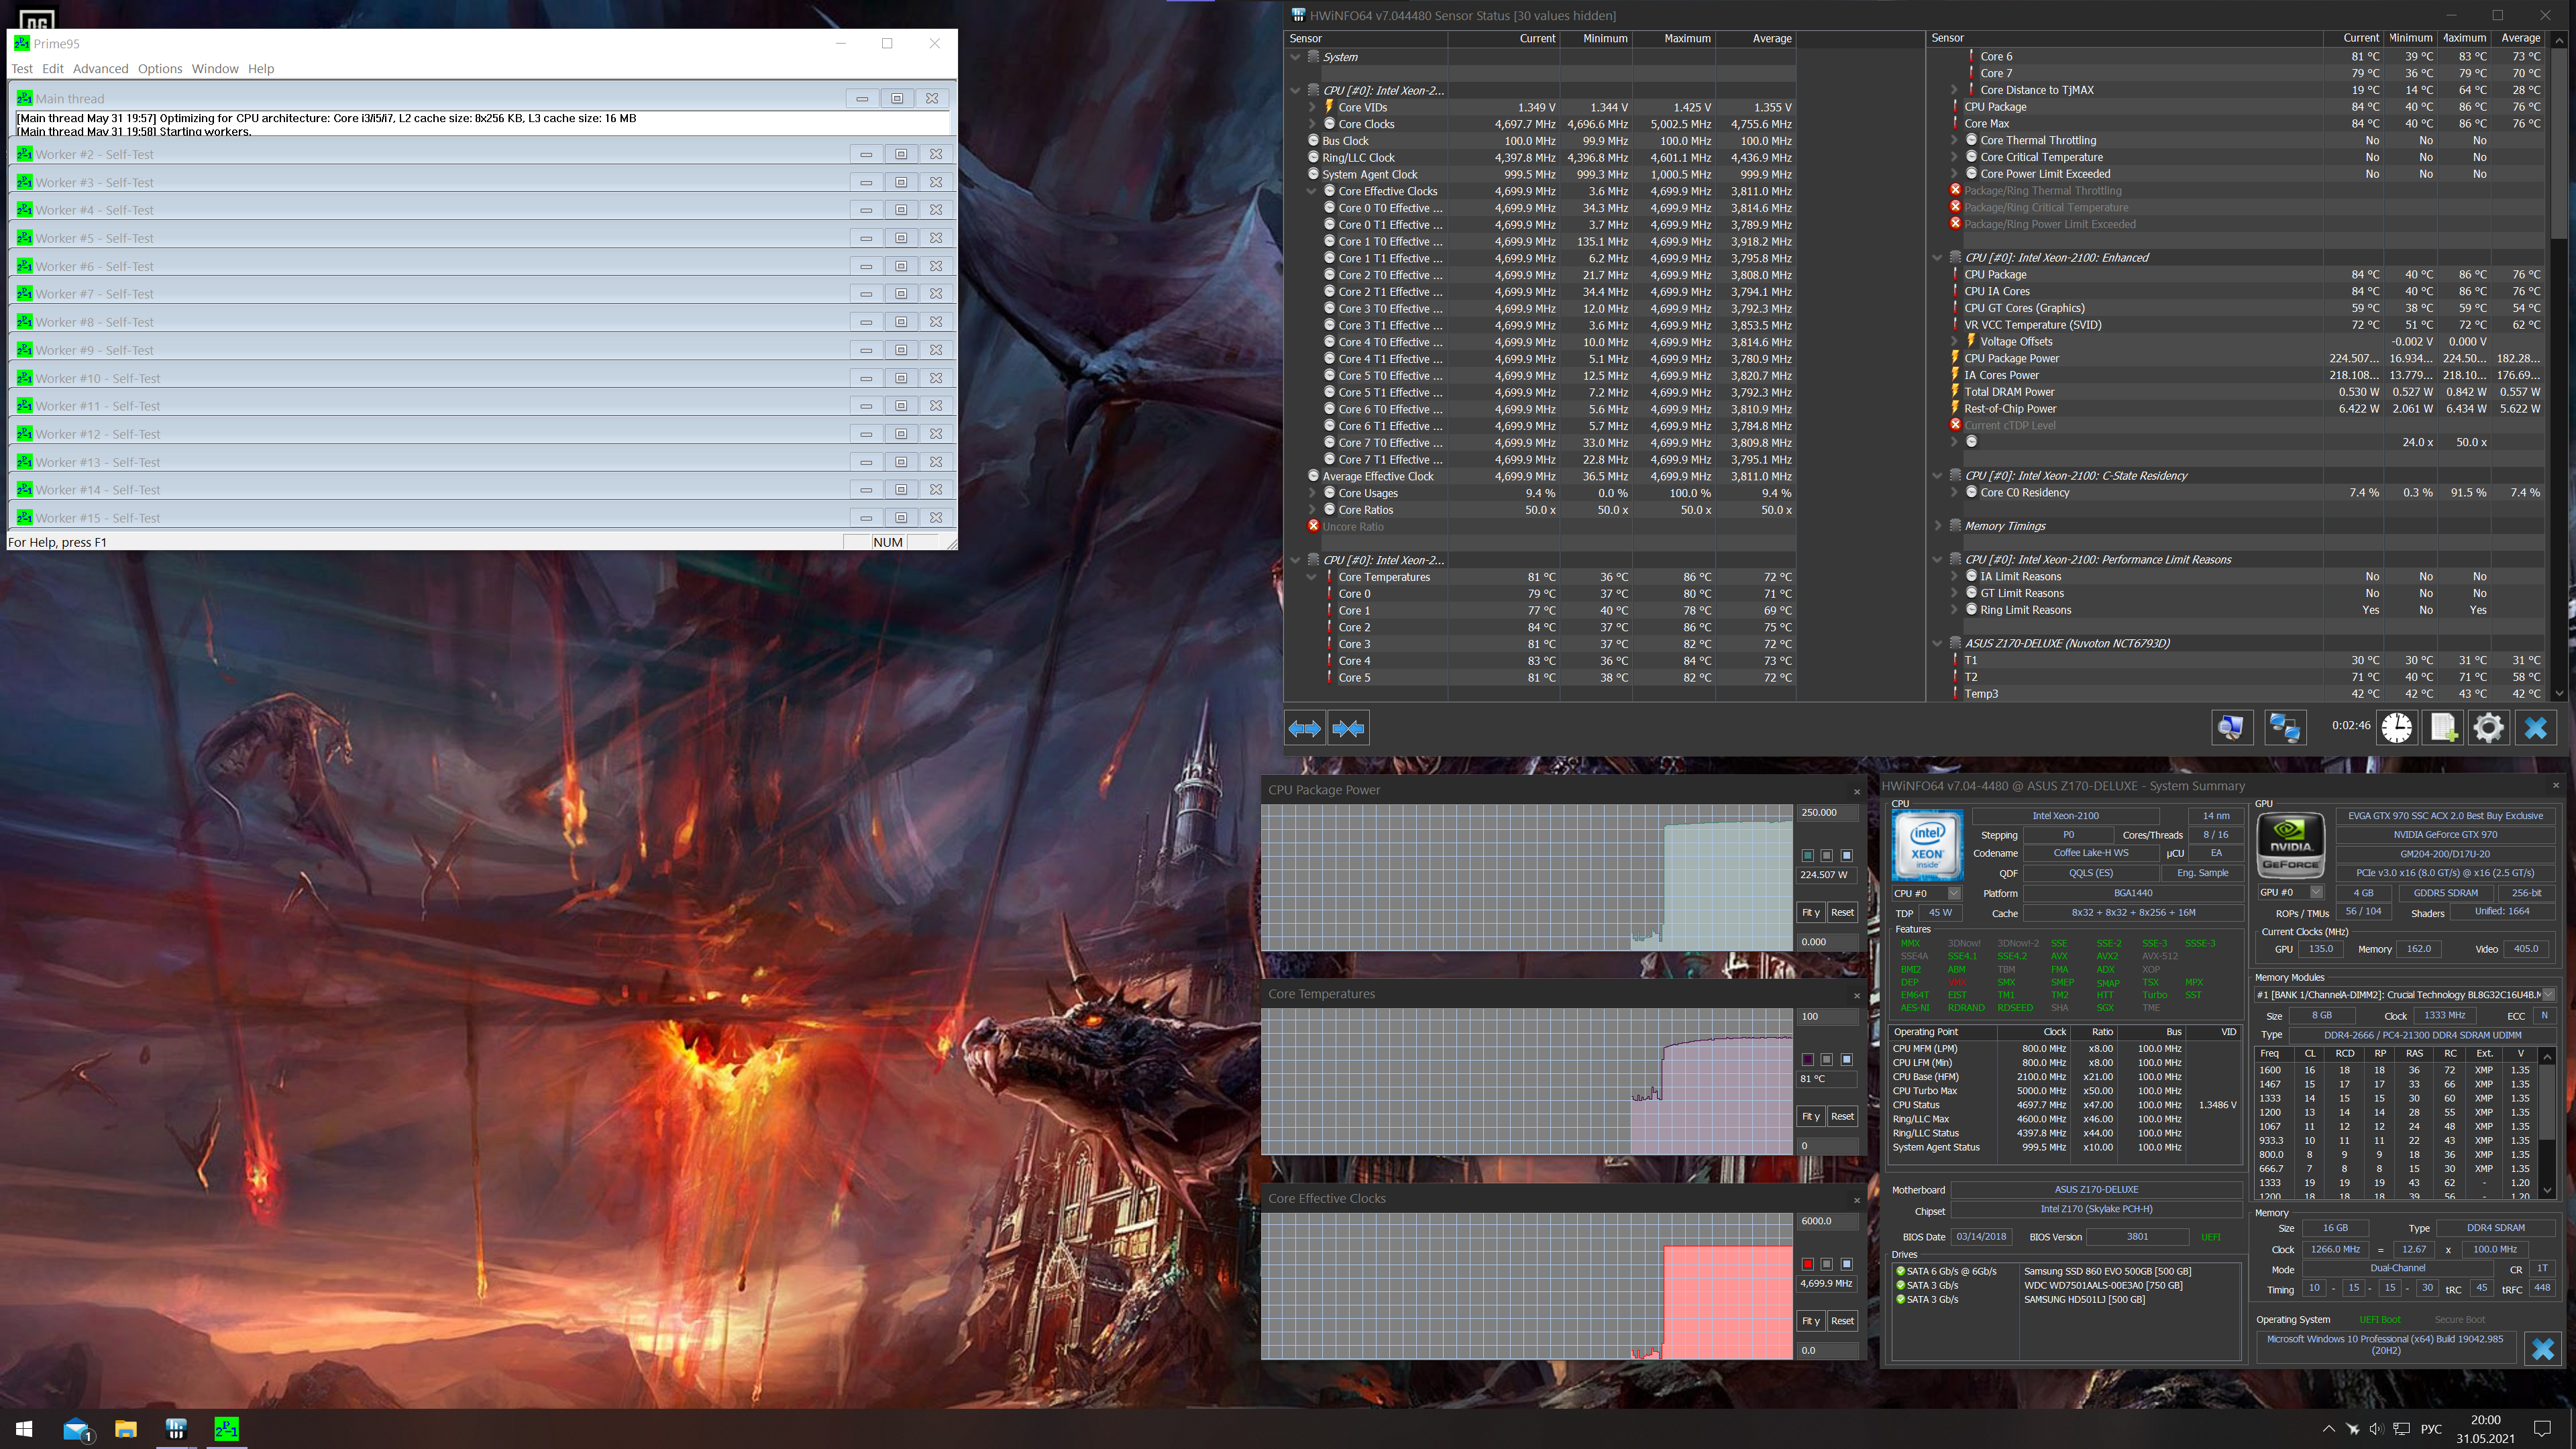This screenshot has width=2576, height=1449.
Task: Click Reset in Core Temperatures graph
Action: click(1842, 1116)
